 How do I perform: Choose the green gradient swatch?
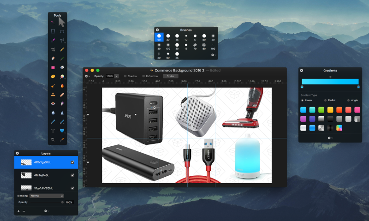(321, 110)
